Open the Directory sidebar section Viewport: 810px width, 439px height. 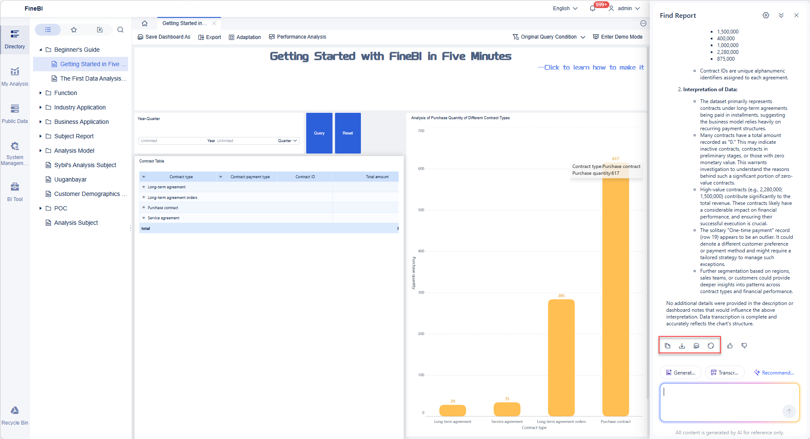(x=15, y=39)
